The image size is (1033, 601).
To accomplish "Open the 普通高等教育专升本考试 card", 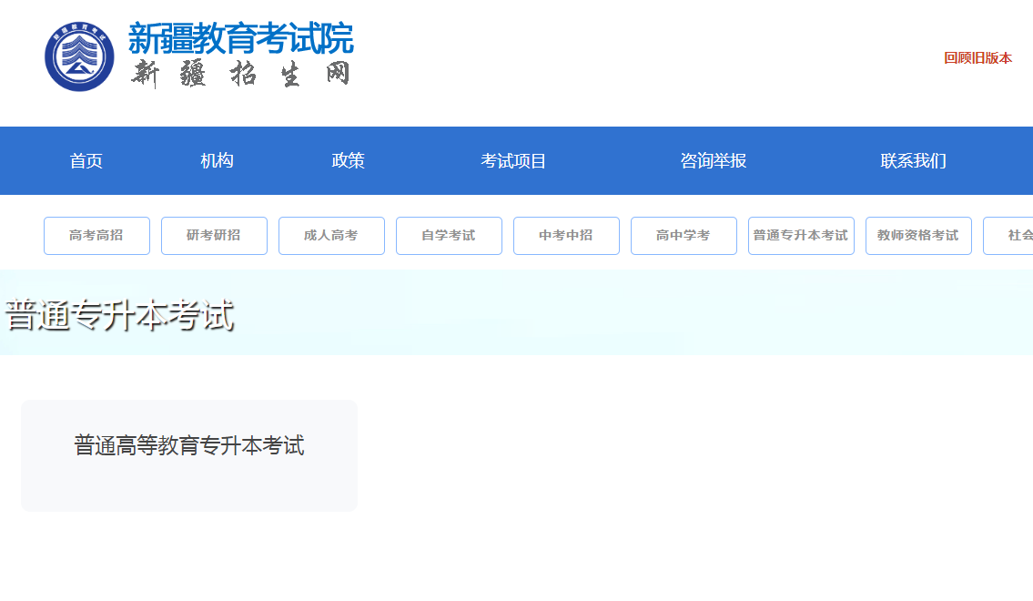I will click(188, 445).
